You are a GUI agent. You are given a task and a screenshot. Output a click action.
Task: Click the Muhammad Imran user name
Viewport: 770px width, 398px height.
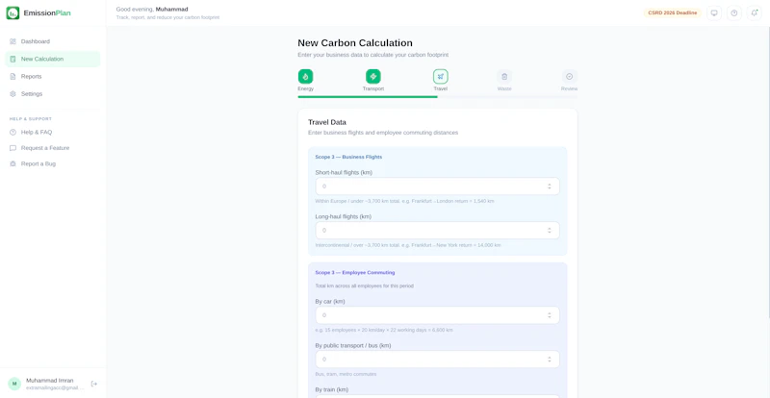point(50,381)
